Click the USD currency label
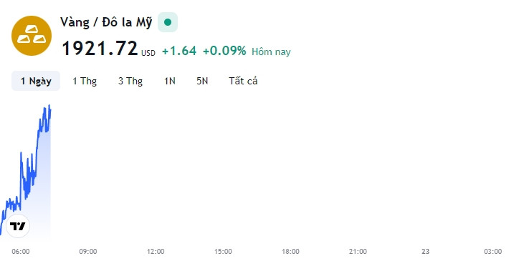 [x=148, y=53]
